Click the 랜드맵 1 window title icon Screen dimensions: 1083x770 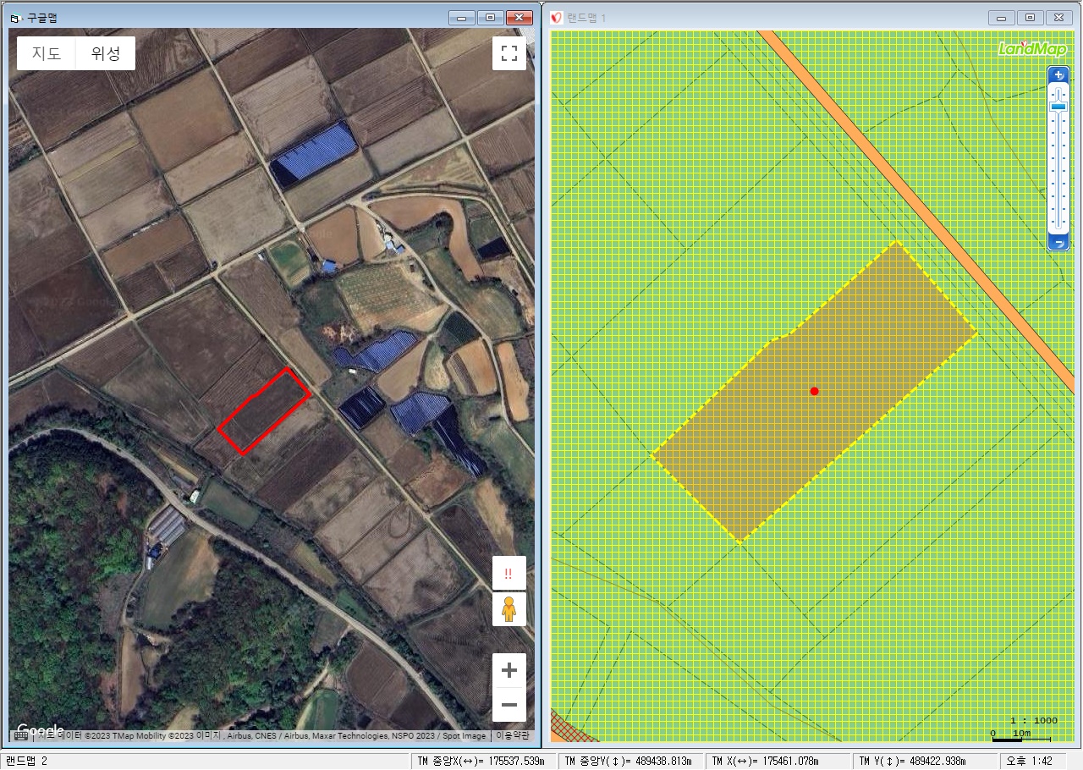pyautogui.click(x=557, y=18)
